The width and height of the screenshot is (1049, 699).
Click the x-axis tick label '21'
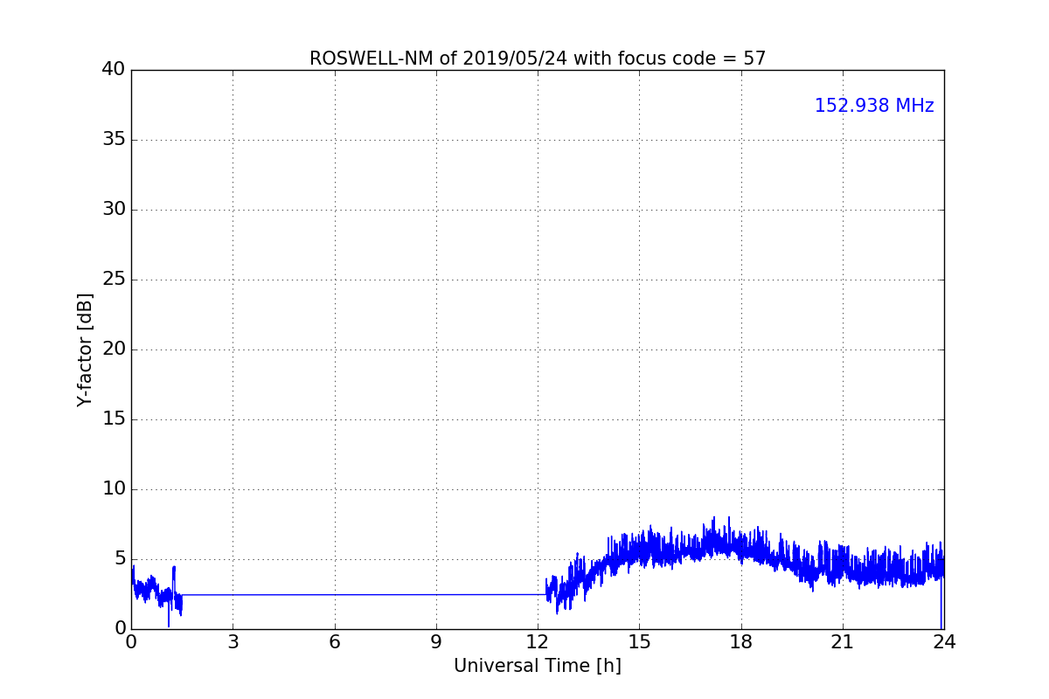click(x=843, y=642)
